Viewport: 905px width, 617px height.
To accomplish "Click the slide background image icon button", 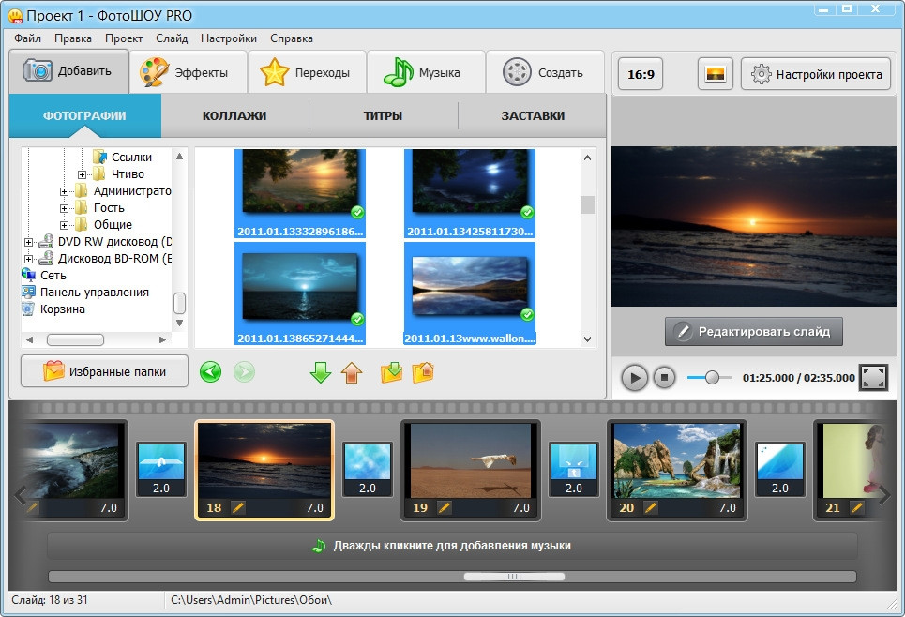I will click(x=716, y=74).
